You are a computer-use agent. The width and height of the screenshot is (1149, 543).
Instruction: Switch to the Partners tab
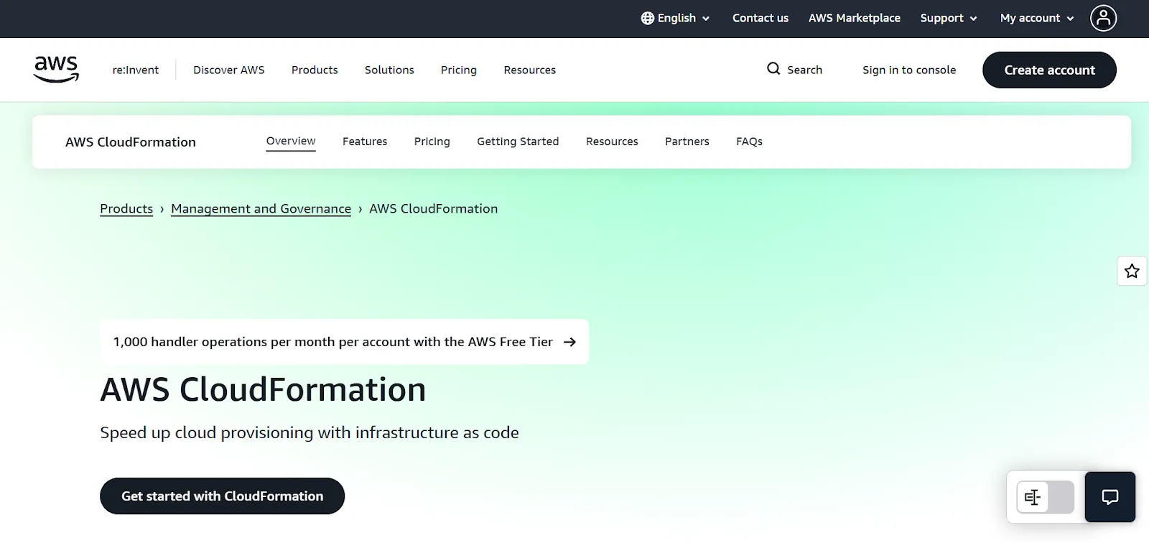(687, 141)
